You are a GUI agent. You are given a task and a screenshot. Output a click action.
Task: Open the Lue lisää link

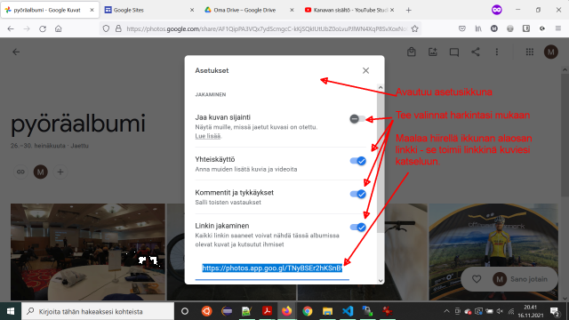coord(208,136)
